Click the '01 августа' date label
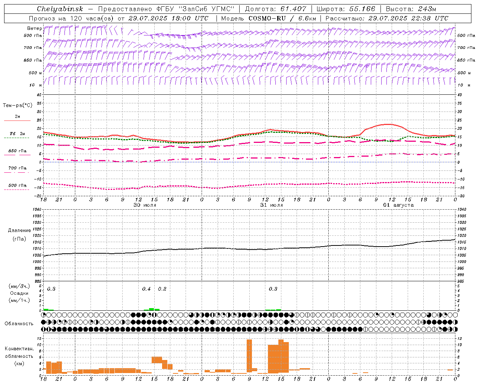477x382 pixels. coord(398,205)
